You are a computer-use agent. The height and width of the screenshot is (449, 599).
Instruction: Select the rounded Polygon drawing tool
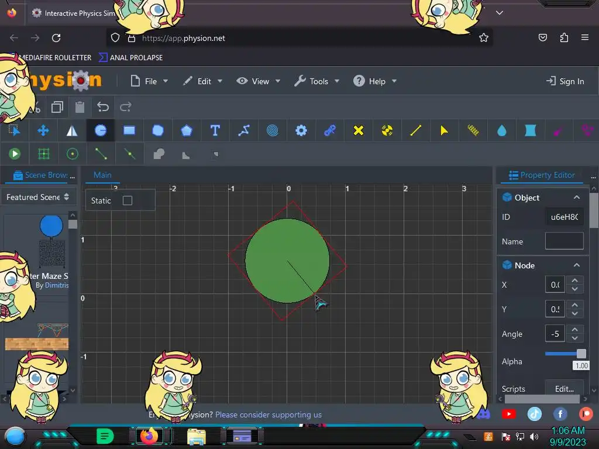point(158,130)
